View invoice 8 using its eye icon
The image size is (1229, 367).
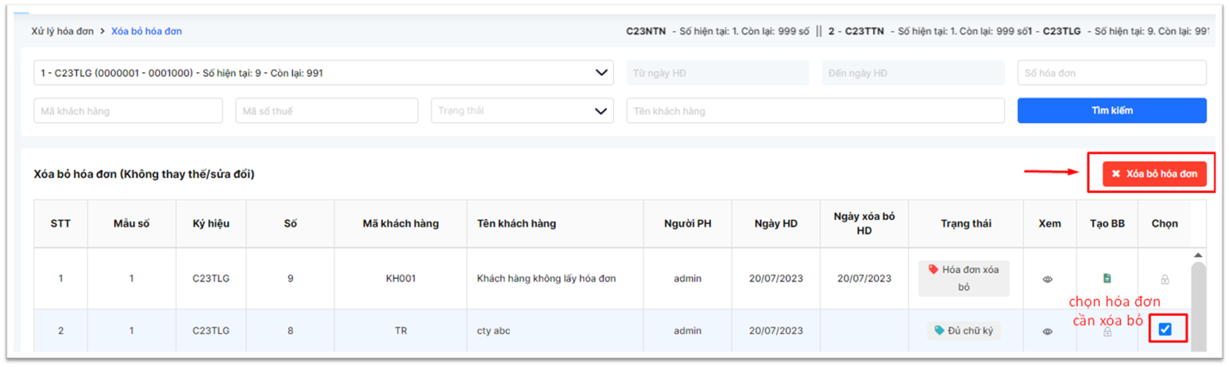(1048, 331)
